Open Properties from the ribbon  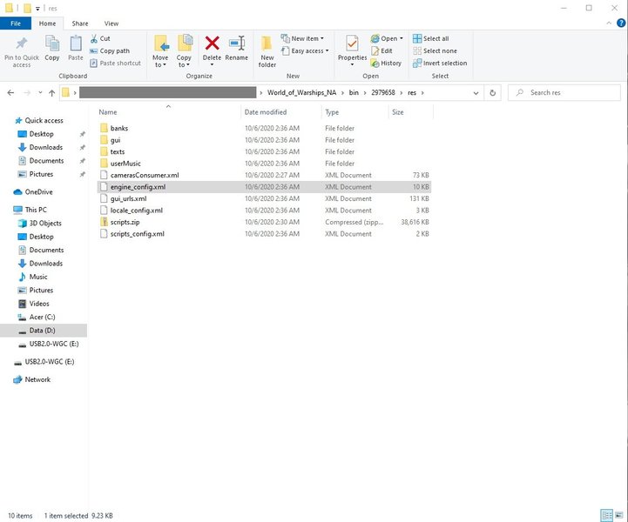[352, 48]
